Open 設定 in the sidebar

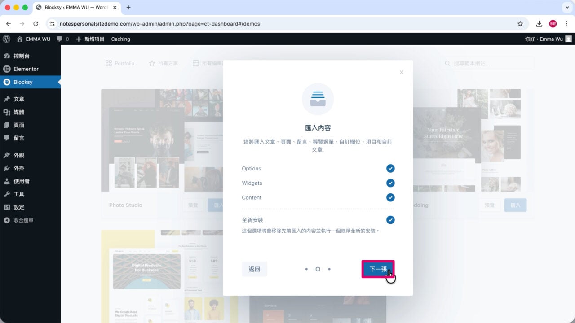pyautogui.click(x=30, y=207)
